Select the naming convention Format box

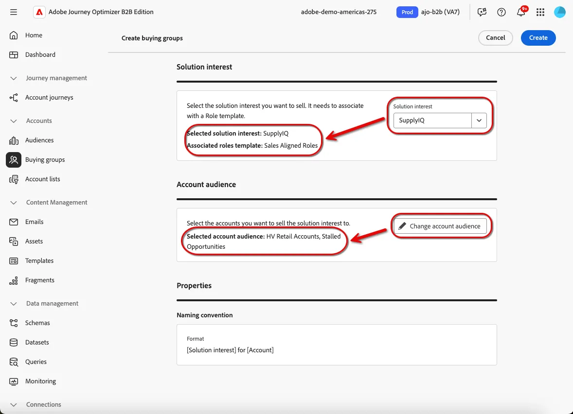point(337,345)
